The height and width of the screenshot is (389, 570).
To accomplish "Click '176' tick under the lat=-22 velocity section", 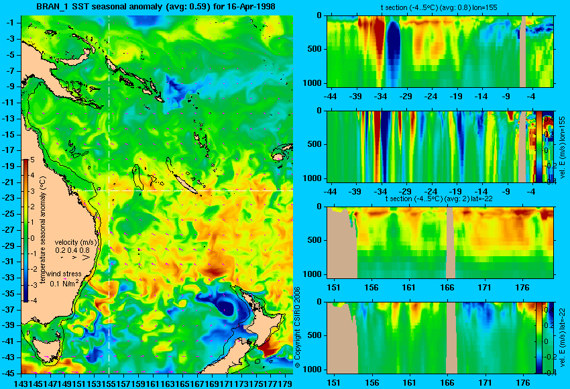I will click(523, 383).
